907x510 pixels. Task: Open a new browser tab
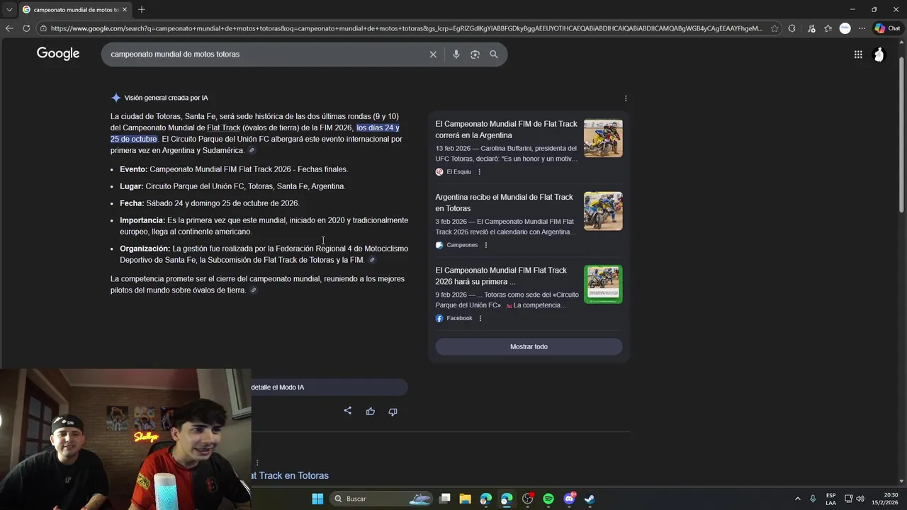point(142,9)
